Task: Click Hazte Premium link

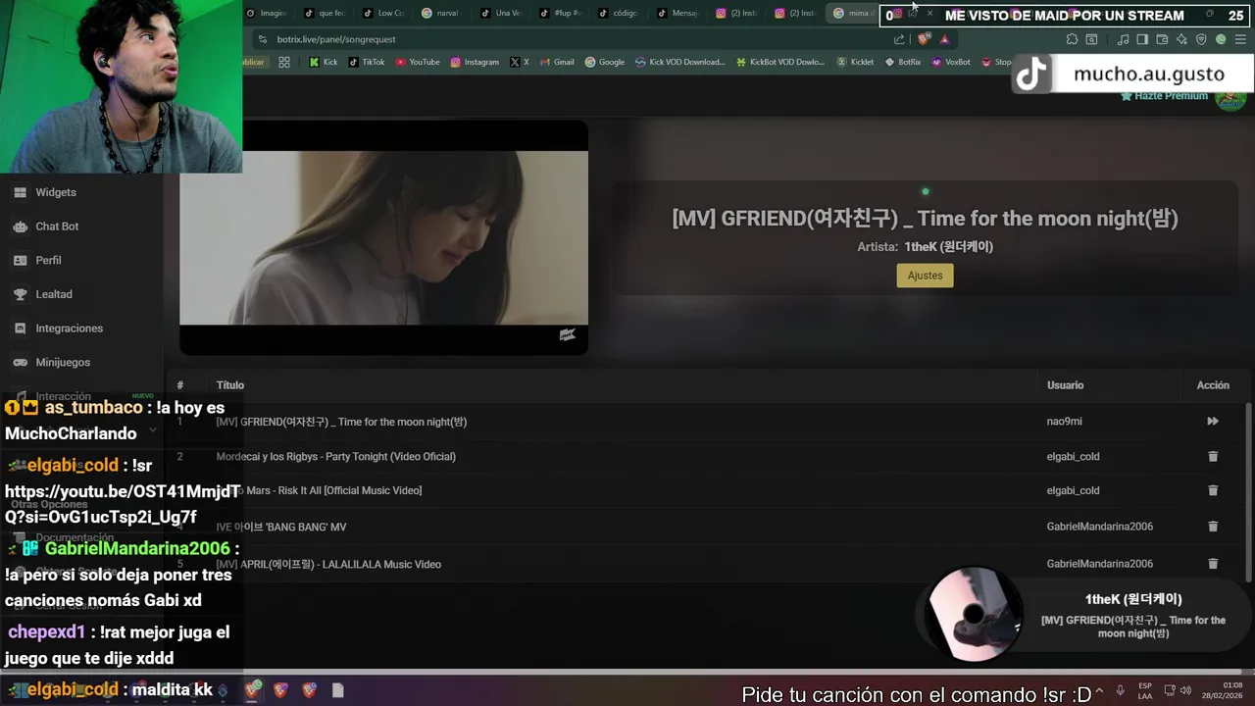Action: click(x=1164, y=96)
